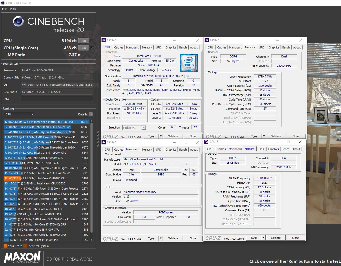Close the top-left CPU-Z window
The width and height of the screenshot is (341, 266).
pyautogui.click(x=198, y=40)
